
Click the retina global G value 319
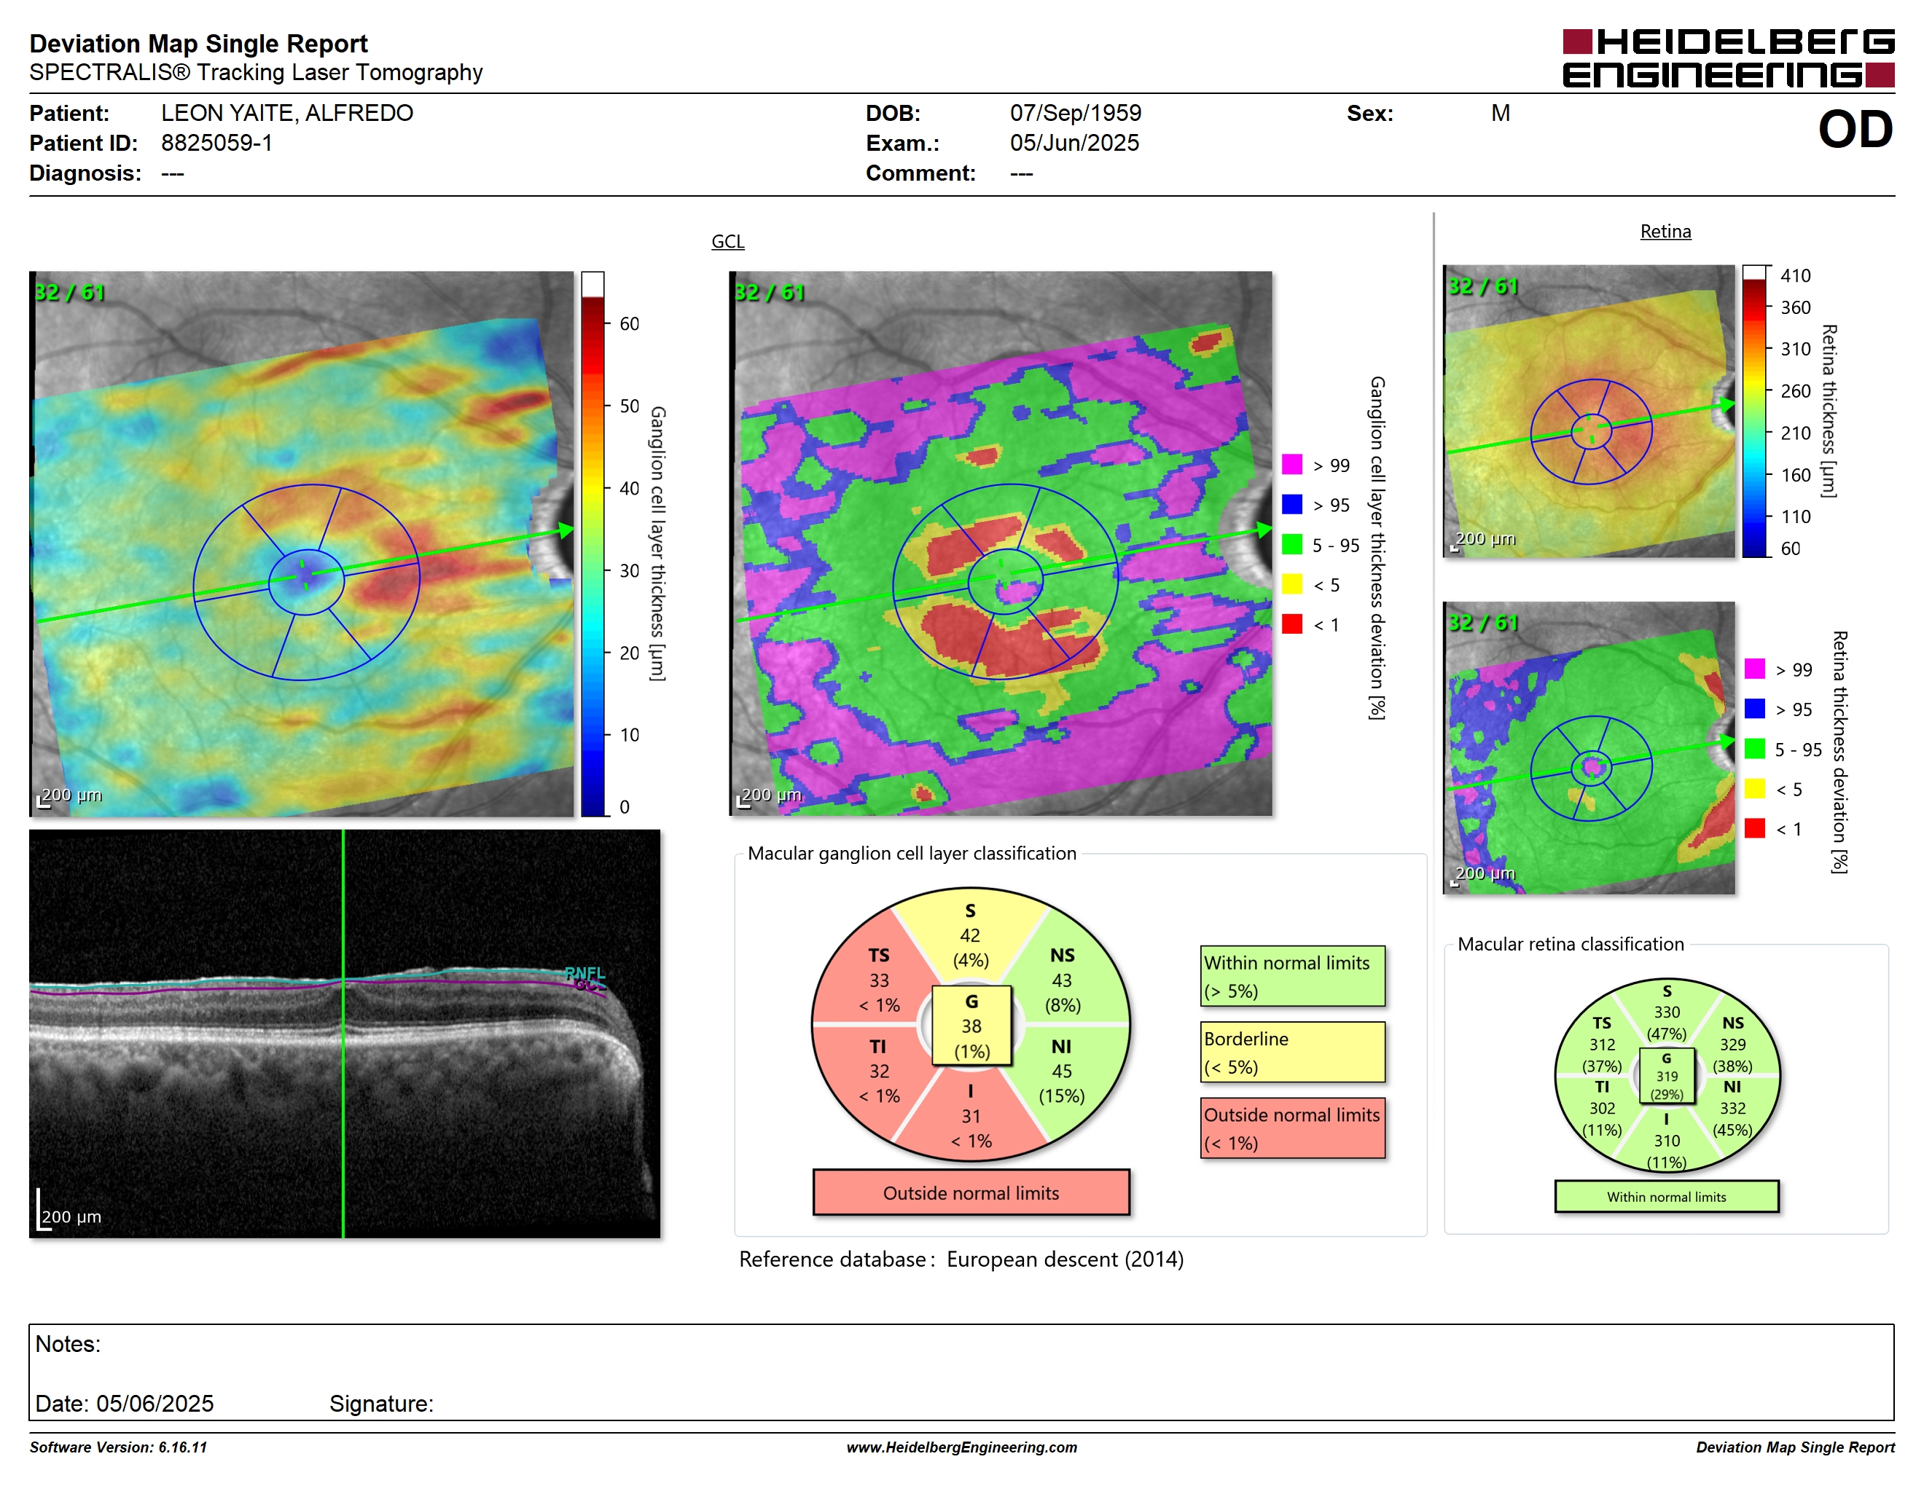coord(1667,1076)
